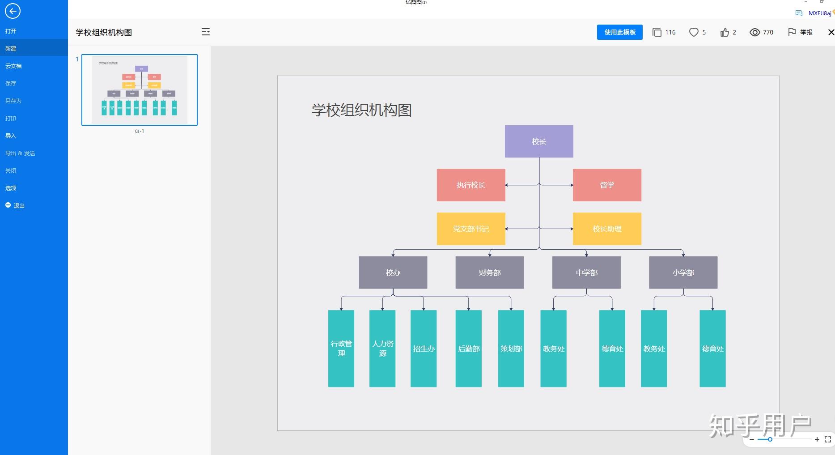The height and width of the screenshot is (455, 835).
Task: Click the 策划部 box
Action: coord(511,349)
